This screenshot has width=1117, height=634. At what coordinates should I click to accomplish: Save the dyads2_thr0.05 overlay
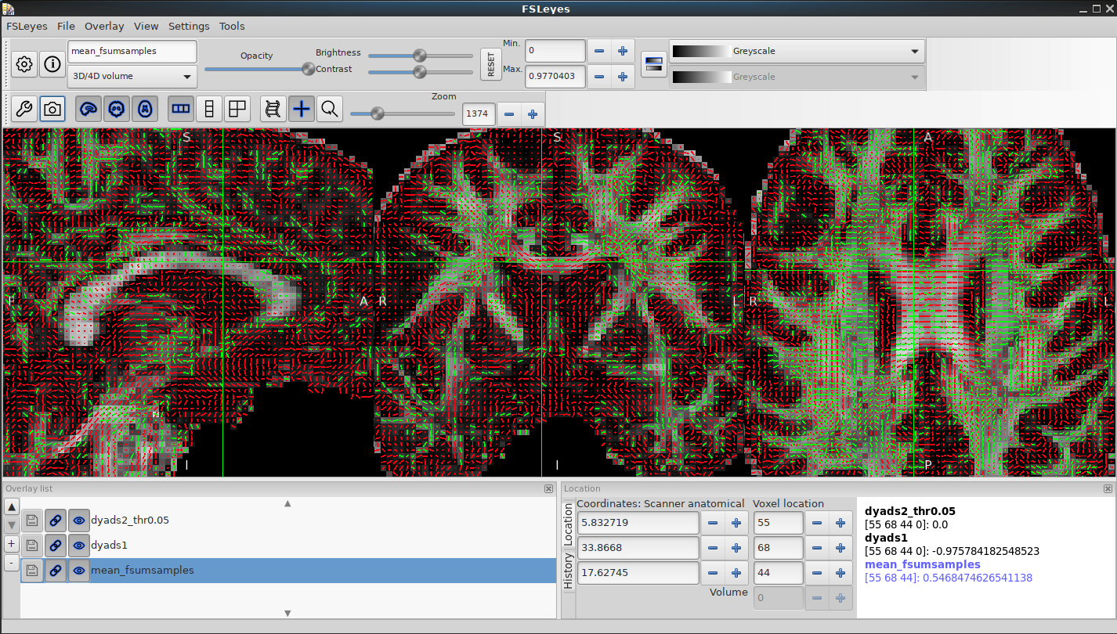click(x=32, y=521)
